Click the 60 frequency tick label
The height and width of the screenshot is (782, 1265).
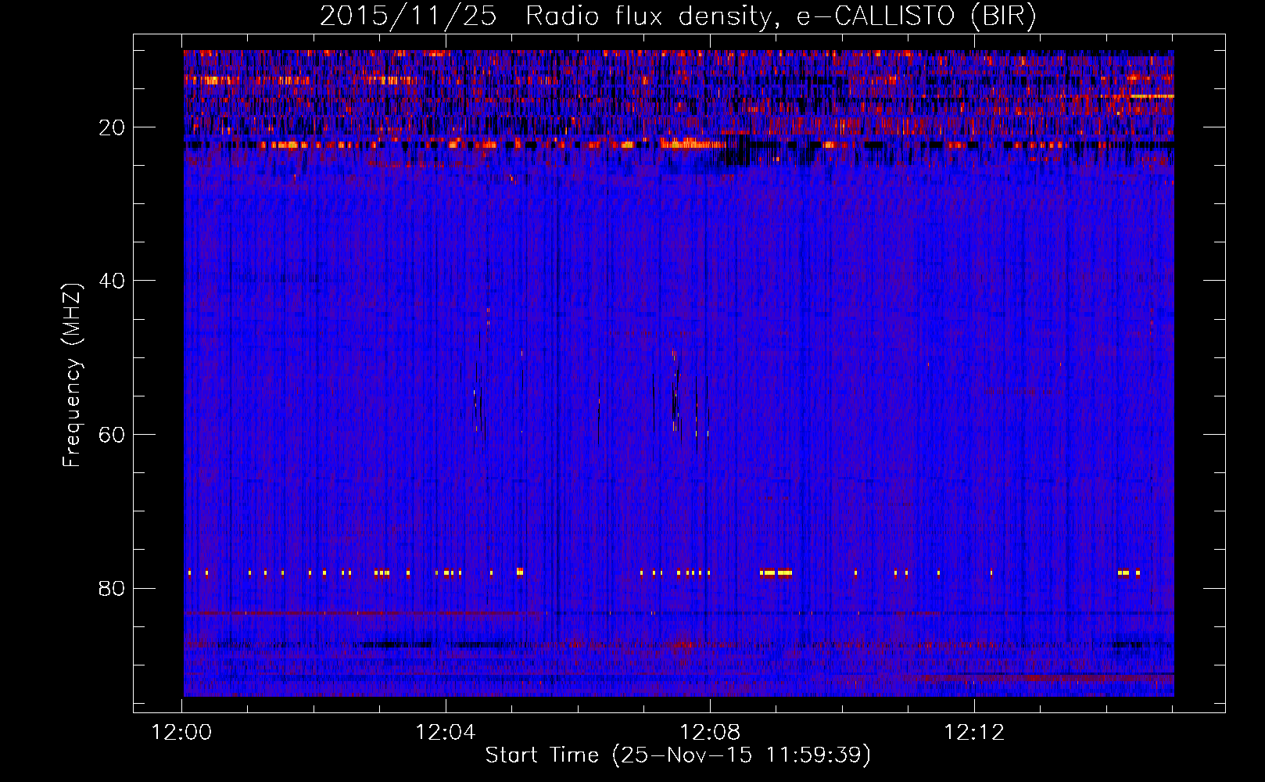[x=112, y=435]
